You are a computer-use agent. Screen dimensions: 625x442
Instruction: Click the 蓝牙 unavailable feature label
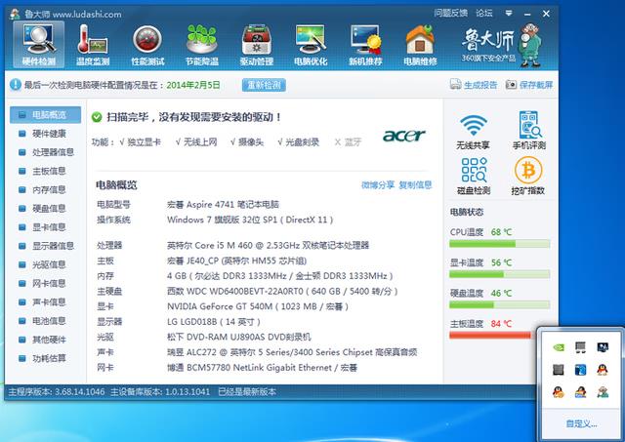[x=348, y=142]
